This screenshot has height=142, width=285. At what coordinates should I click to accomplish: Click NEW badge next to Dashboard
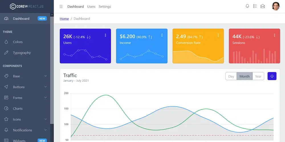(x=42, y=18)
